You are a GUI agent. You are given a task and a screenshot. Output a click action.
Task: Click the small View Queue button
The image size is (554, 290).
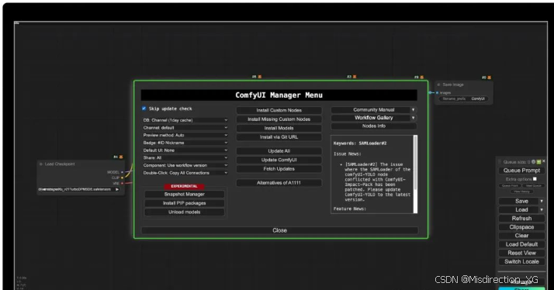[x=533, y=185]
